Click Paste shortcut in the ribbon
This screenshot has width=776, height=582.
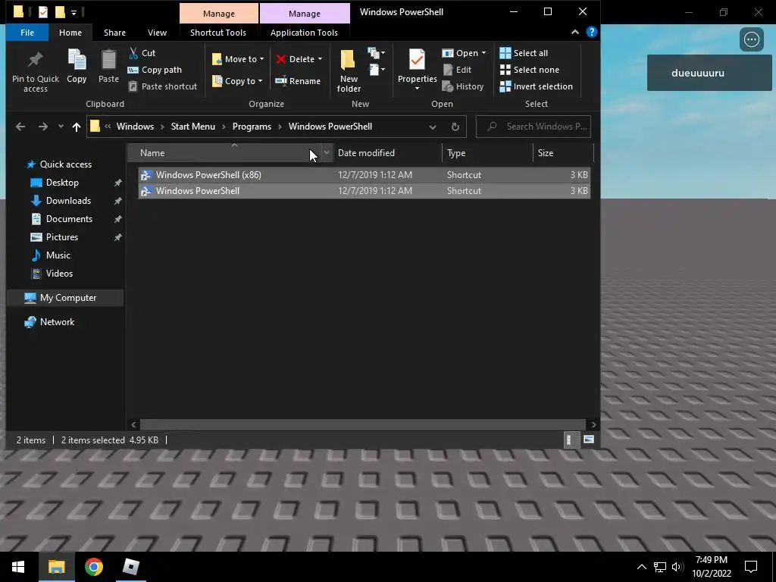[x=163, y=86]
